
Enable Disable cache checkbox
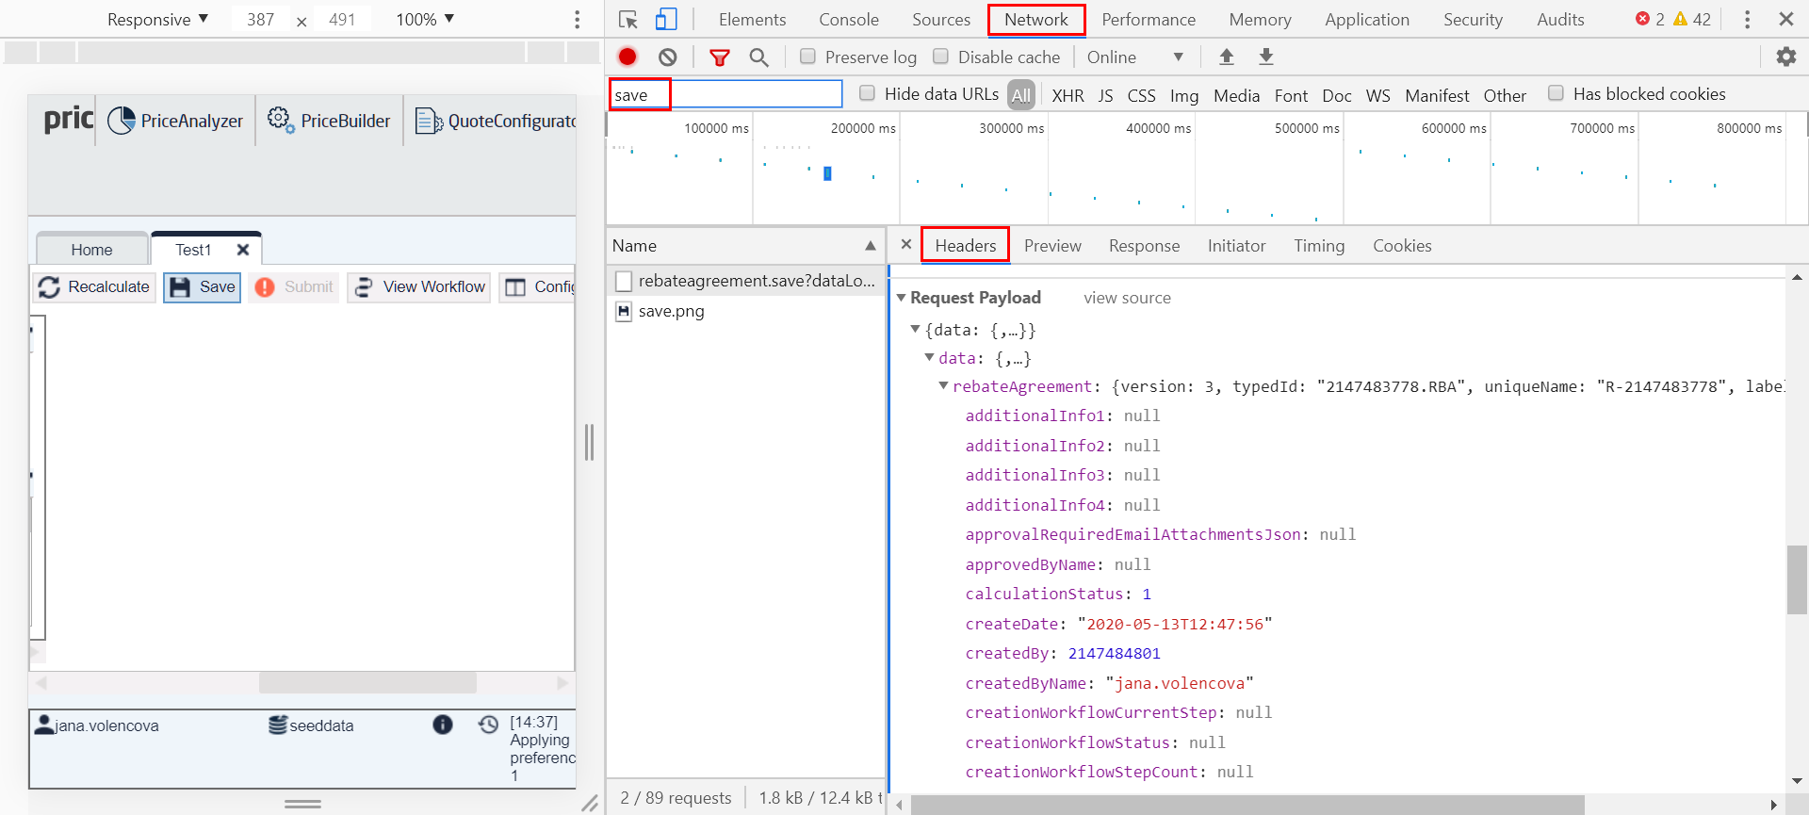coord(940,57)
